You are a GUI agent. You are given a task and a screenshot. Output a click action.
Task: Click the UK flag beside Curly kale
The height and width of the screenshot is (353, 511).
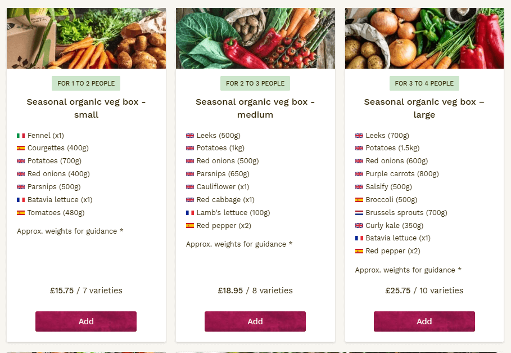click(x=359, y=226)
